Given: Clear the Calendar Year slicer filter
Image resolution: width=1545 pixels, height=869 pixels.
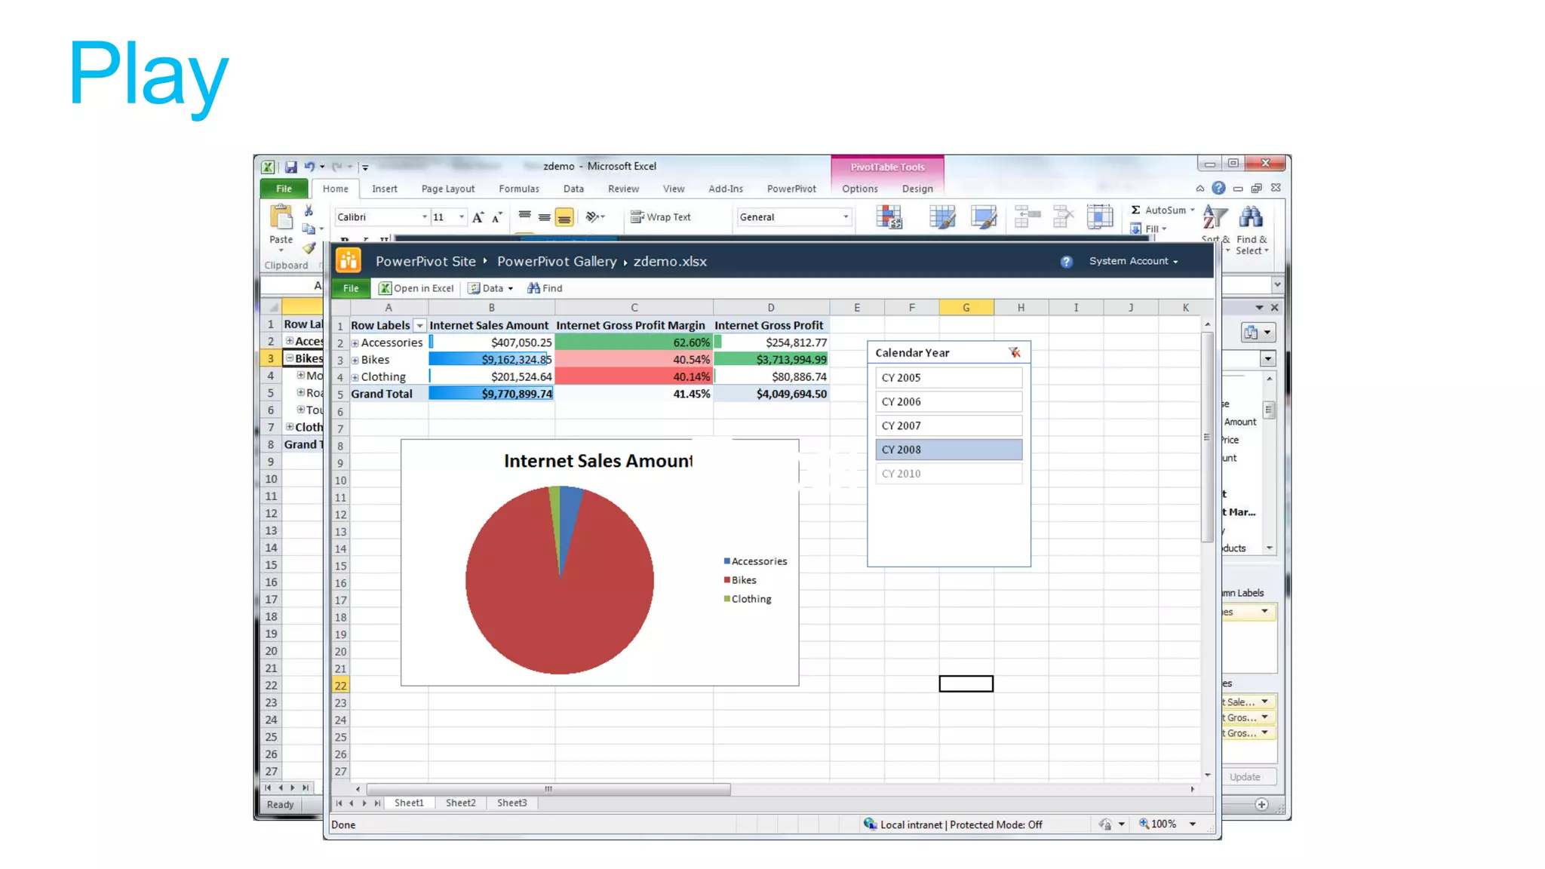Looking at the screenshot, I should 1014,352.
